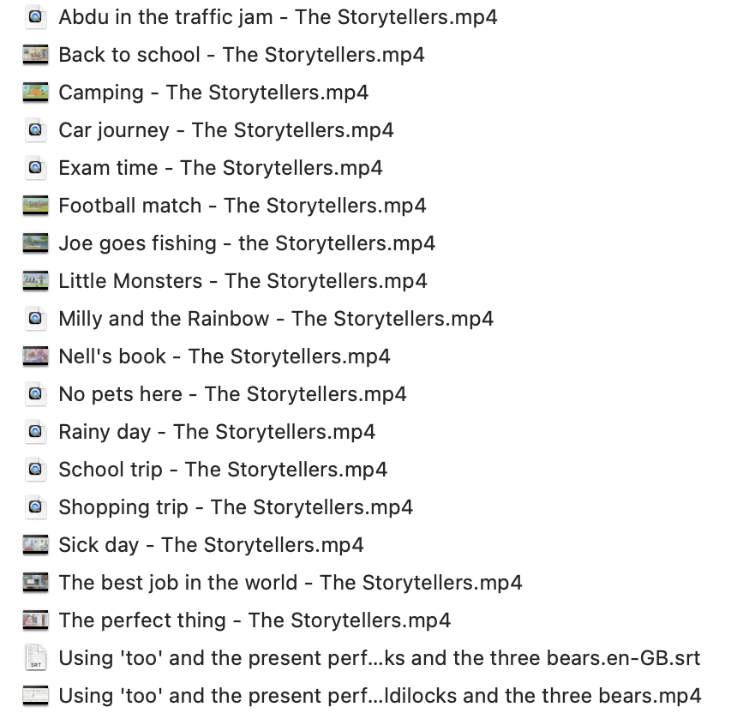The image size is (737, 725).
Task: Click the icon next to Shopping trip
Action: point(35,506)
